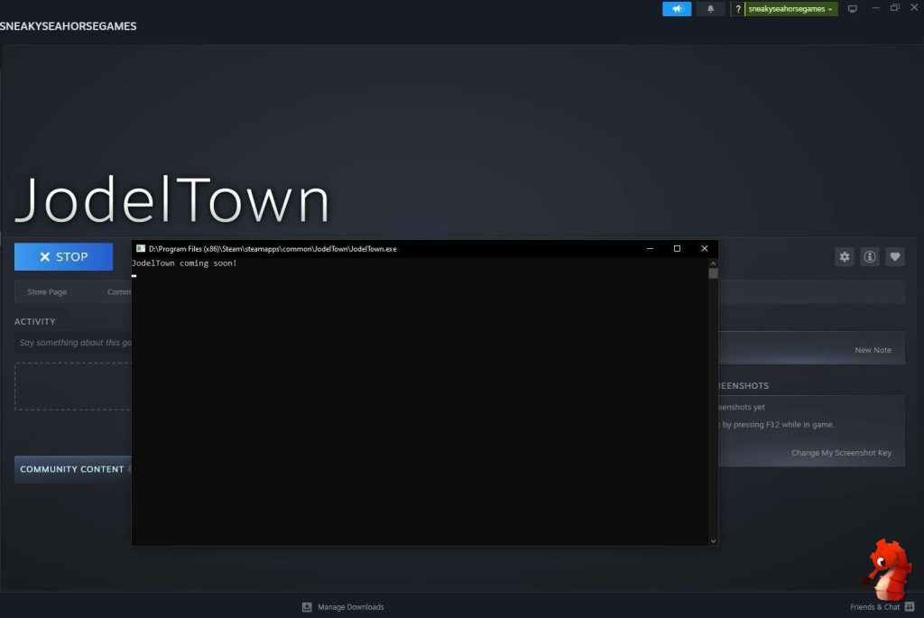This screenshot has width=924, height=618.
Task: Show game info with the info icon
Action: pyautogui.click(x=870, y=257)
